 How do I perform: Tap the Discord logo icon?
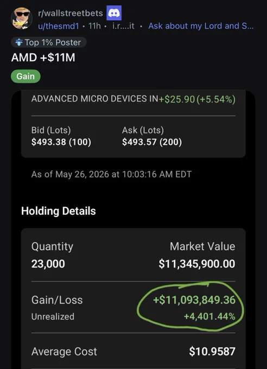coord(114,13)
